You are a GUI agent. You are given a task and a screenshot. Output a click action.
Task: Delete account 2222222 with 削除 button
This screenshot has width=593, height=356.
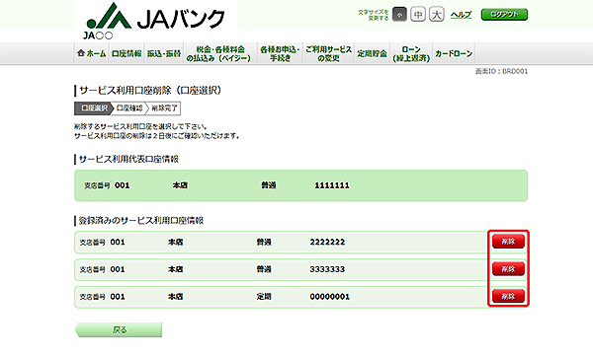point(508,242)
